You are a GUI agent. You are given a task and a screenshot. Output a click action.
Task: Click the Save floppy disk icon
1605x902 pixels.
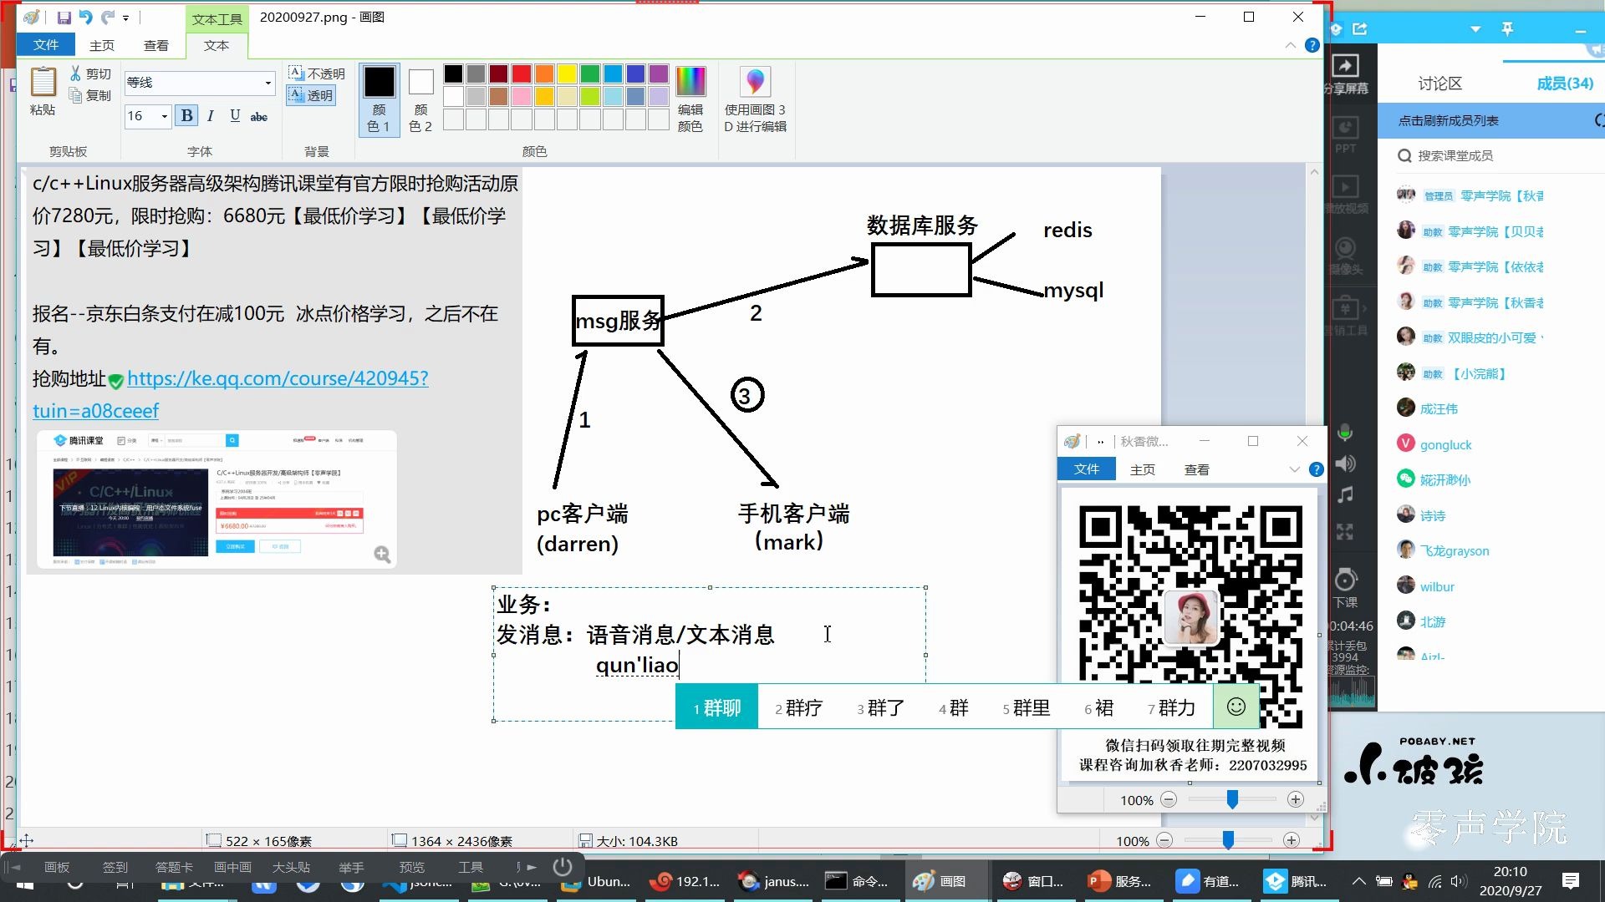[x=64, y=17]
